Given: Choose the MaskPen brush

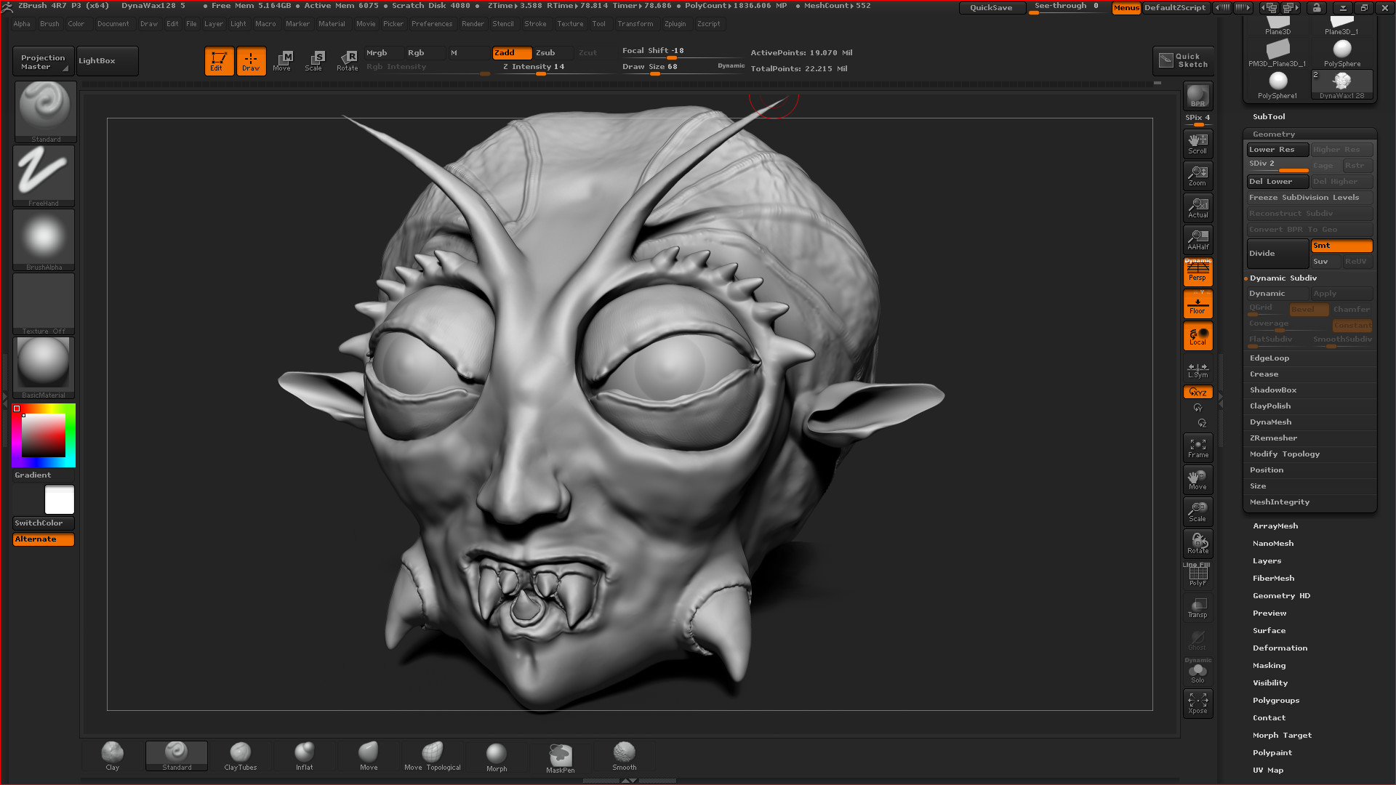Looking at the screenshot, I should click(x=560, y=757).
